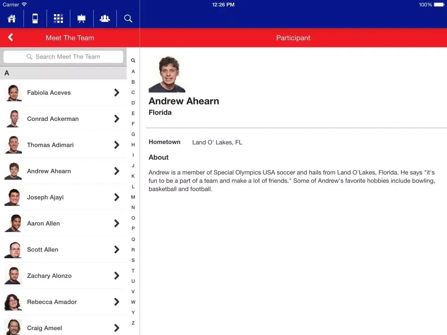This screenshot has width=447, height=335.
Task: Click the Search Meet The Team field
Action: tap(63, 57)
